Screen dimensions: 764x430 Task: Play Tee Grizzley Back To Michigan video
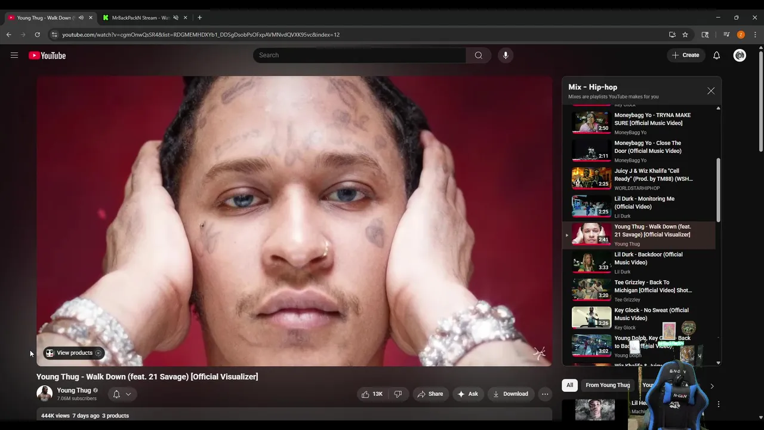point(639,289)
